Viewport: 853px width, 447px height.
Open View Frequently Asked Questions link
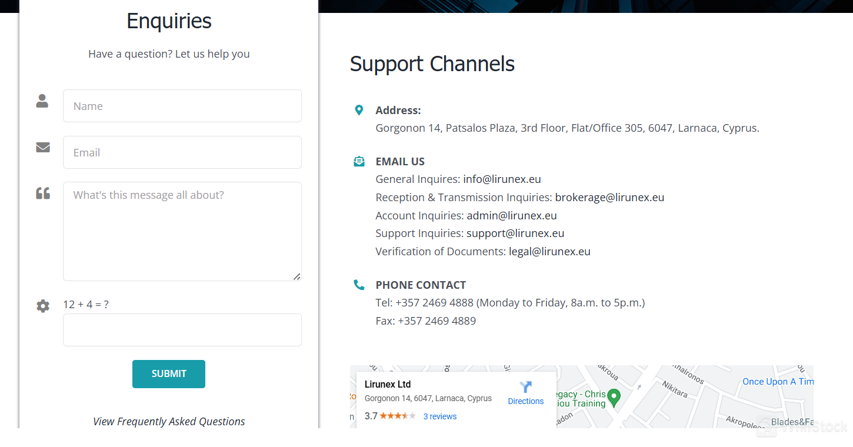click(169, 421)
